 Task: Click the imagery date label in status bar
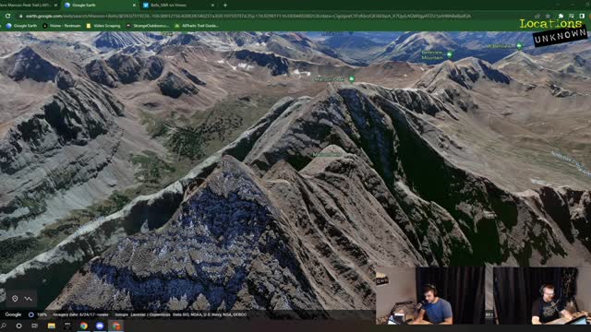[x=80, y=314]
